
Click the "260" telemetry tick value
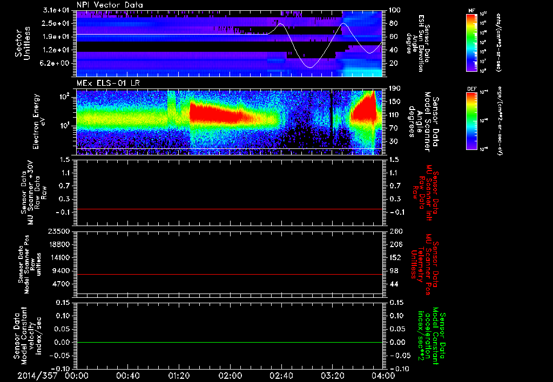click(x=395, y=231)
